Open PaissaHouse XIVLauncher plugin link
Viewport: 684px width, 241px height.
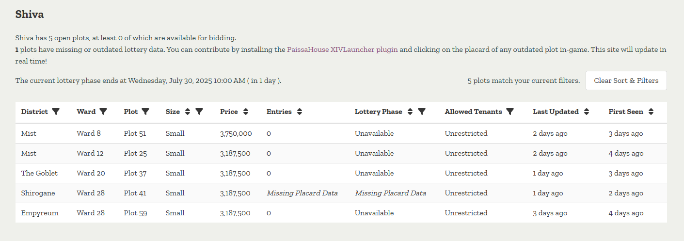point(342,49)
